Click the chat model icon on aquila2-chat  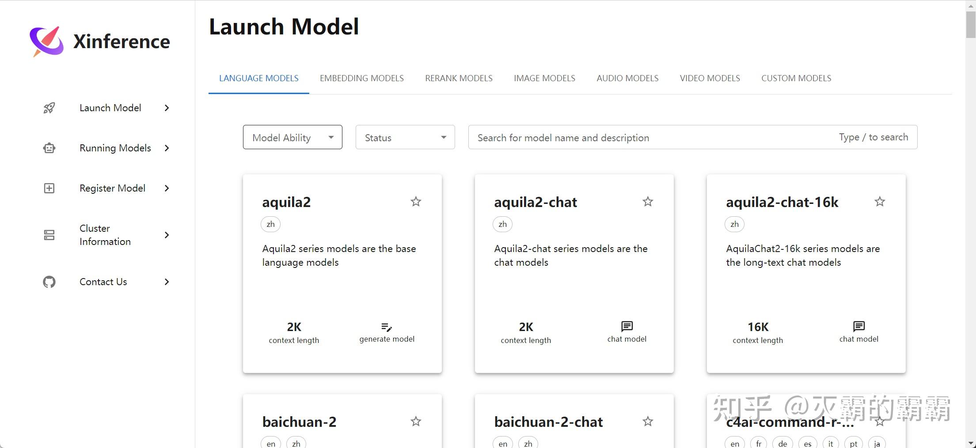[627, 326]
